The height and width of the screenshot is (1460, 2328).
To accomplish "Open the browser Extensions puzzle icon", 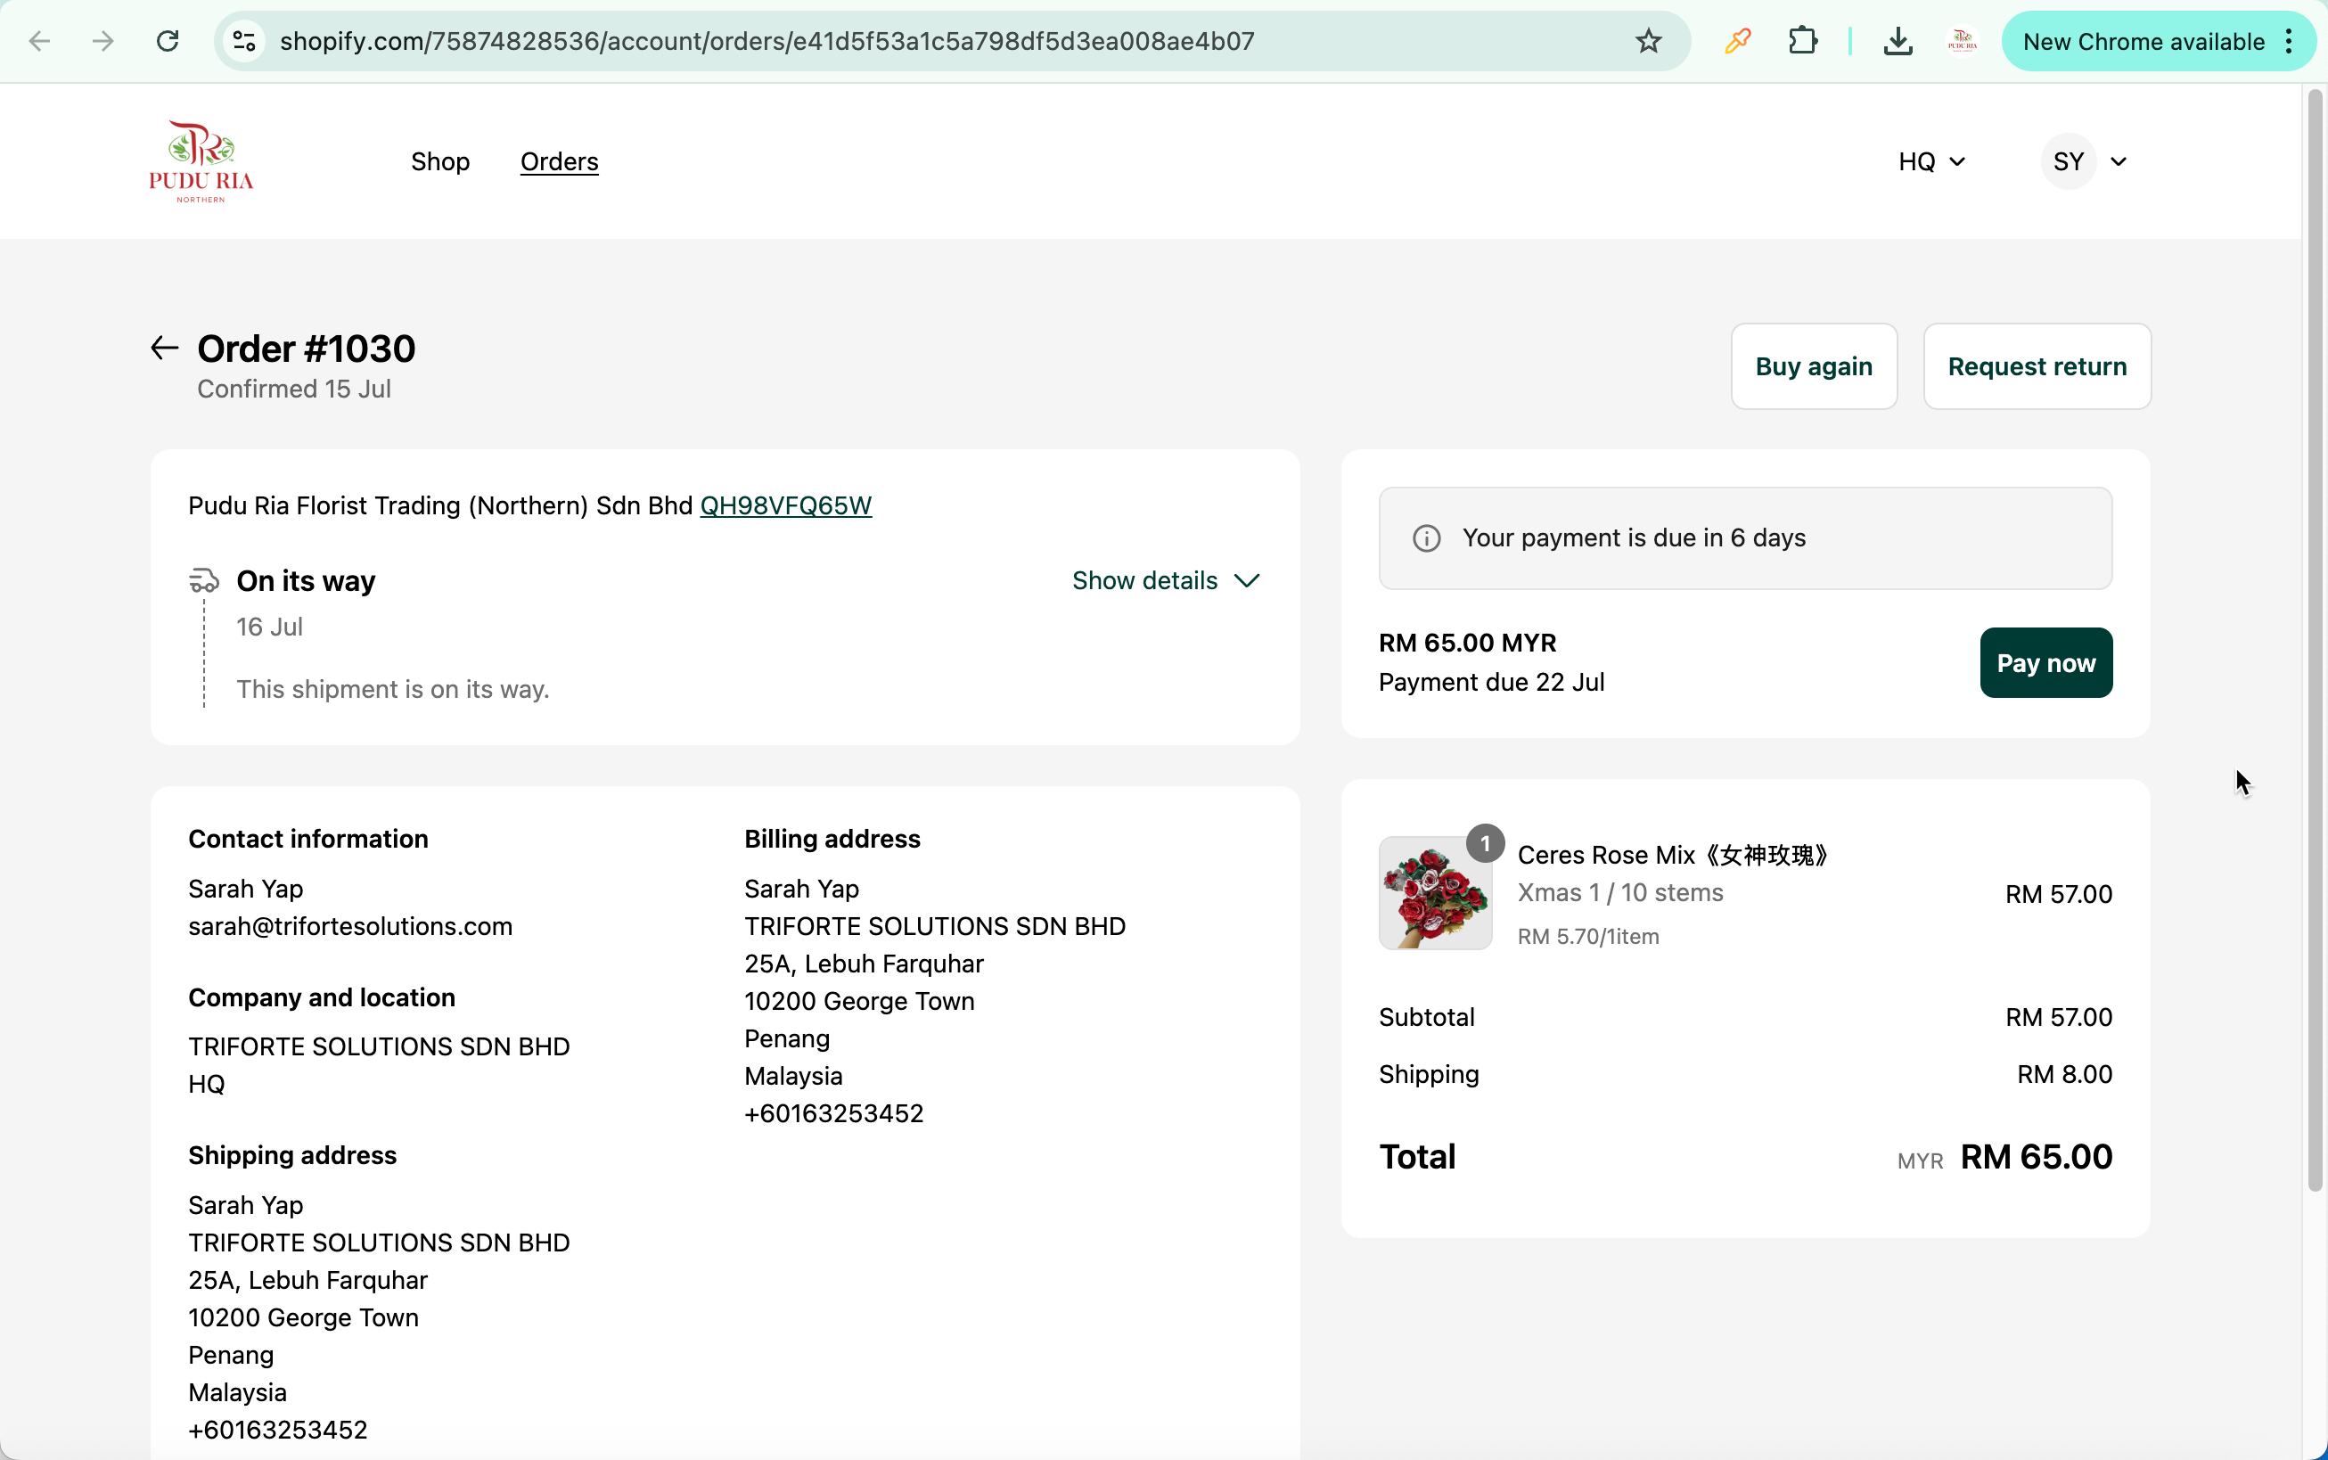I will click(1802, 42).
